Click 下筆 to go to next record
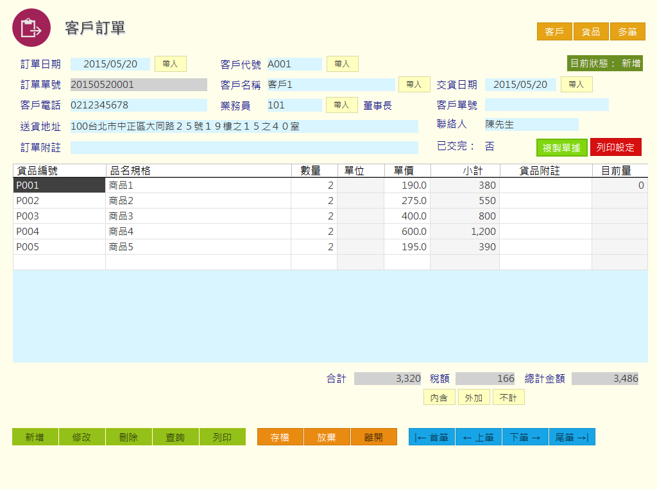 525,437
